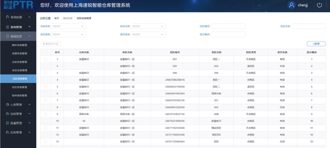Expand the 入库管理 menu chevron
Viewport: 330px width, 148px height.
click(29, 104)
